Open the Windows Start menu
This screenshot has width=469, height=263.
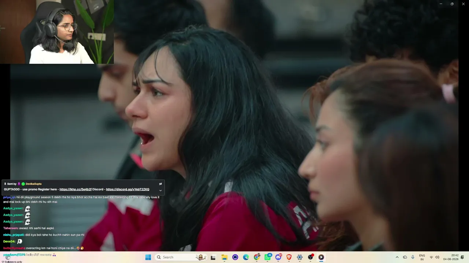(x=148, y=257)
